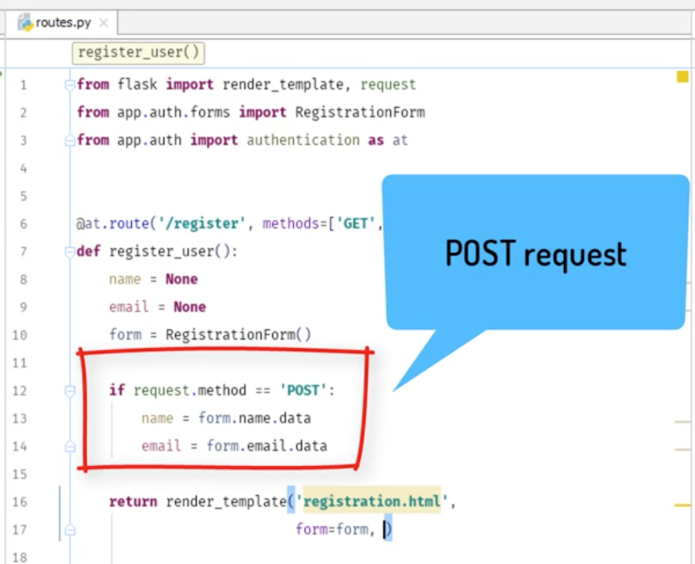Collapse the import block fold marker at line 1

pos(70,84)
